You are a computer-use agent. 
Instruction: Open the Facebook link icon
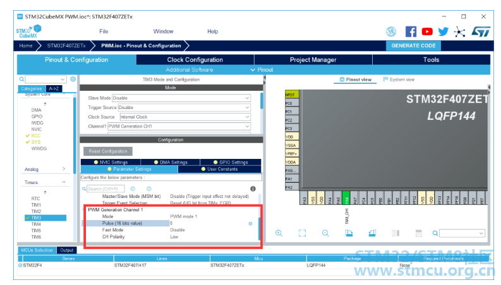411,32
